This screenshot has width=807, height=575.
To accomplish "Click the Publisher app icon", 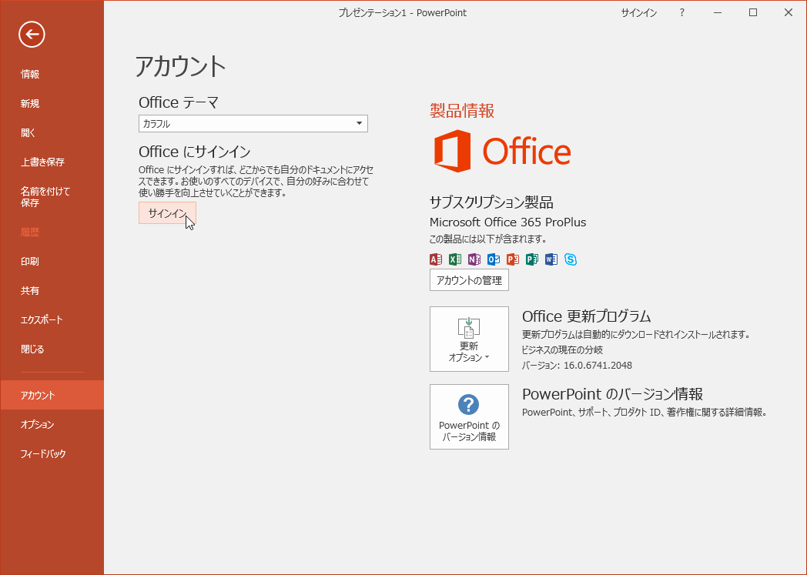I will click(531, 259).
